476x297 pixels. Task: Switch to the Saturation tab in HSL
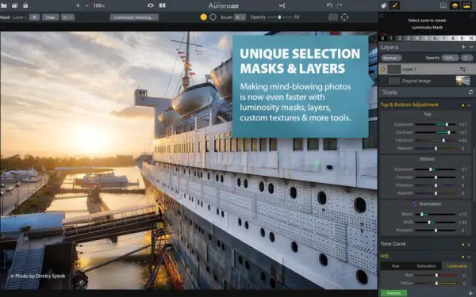(x=426, y=266)
